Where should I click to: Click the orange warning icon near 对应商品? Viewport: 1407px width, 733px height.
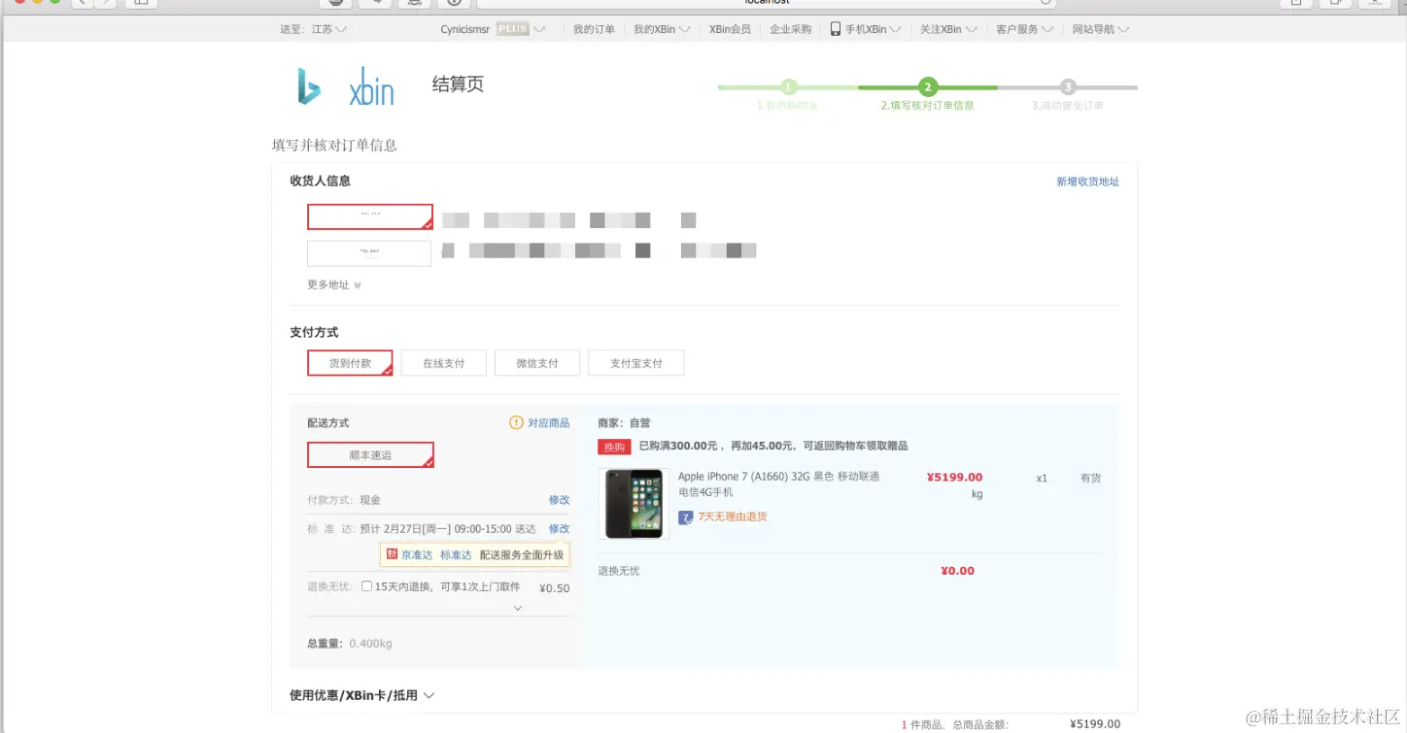(x=516, y=423)
